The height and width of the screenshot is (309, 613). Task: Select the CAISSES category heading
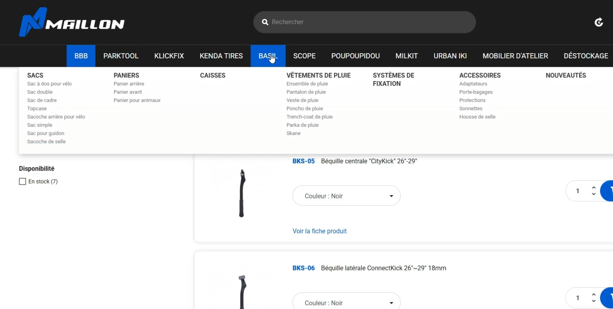coord(213,75)
